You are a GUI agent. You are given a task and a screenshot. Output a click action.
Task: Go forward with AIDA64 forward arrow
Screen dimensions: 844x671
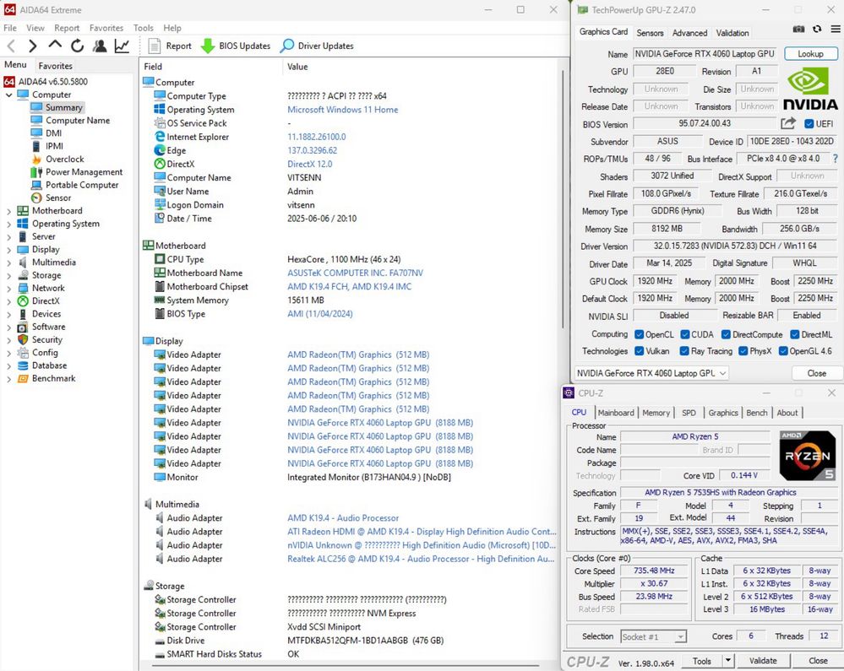click(x=32, y=46)
